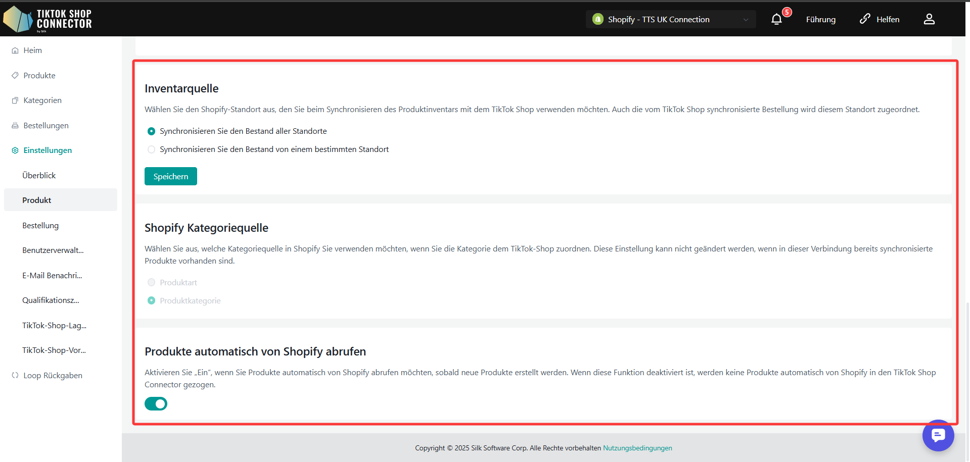This screenshot has height=462, width=970.
Task: Click the Helfen link icon in header
Action: [865, 19]
